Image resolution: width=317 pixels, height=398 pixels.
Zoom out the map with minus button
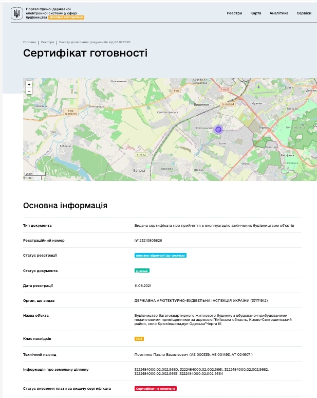point(29,91)
